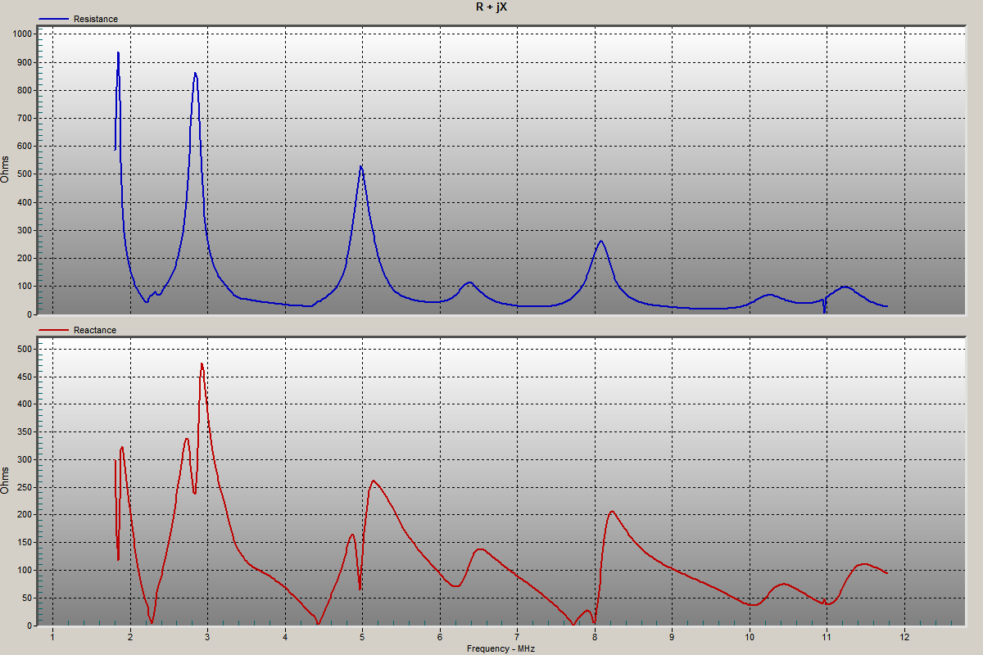Click the "Frequency - MHz" axis label
This screenshot has width=983, height=655.
pos(501,648)
